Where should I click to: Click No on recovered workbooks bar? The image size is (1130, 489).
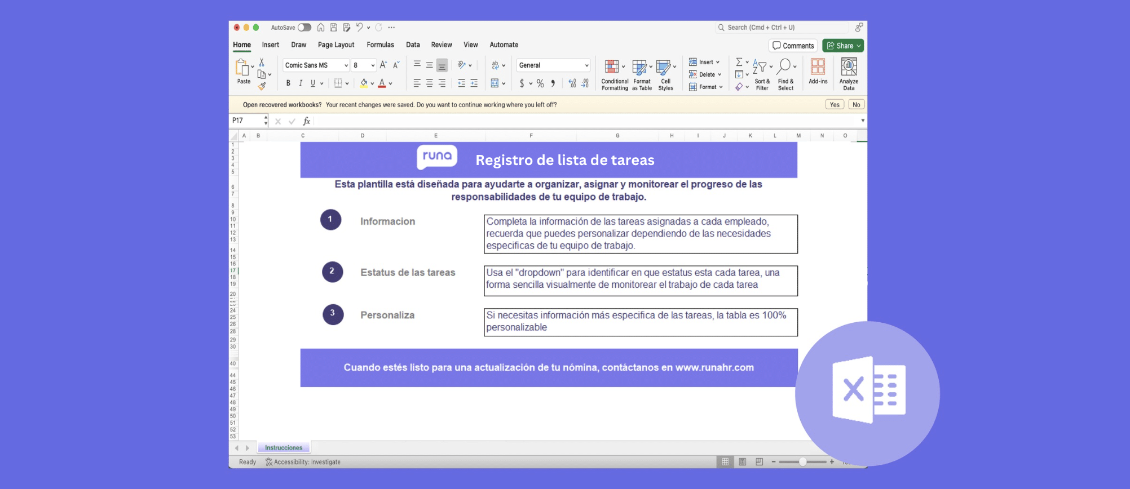[x=856, y=105]
